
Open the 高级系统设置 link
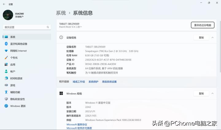click(109, 82)
